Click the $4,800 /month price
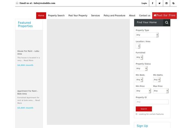Screen dimensions: 192x128 point(25,65)
